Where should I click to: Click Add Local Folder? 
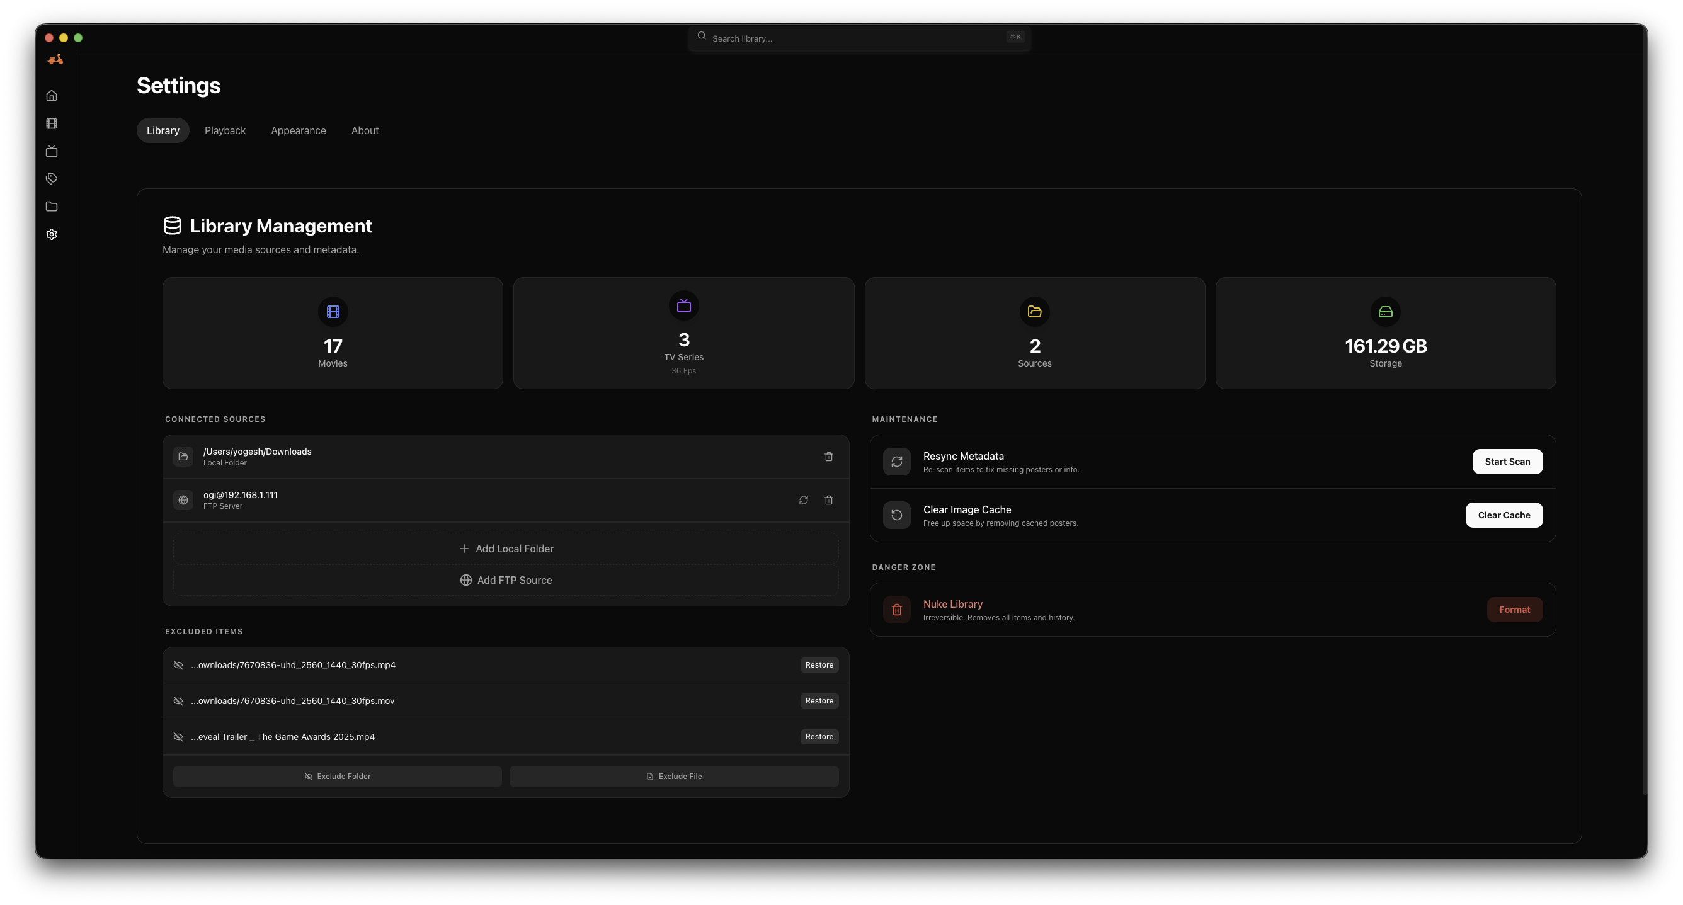click(506, 549)
